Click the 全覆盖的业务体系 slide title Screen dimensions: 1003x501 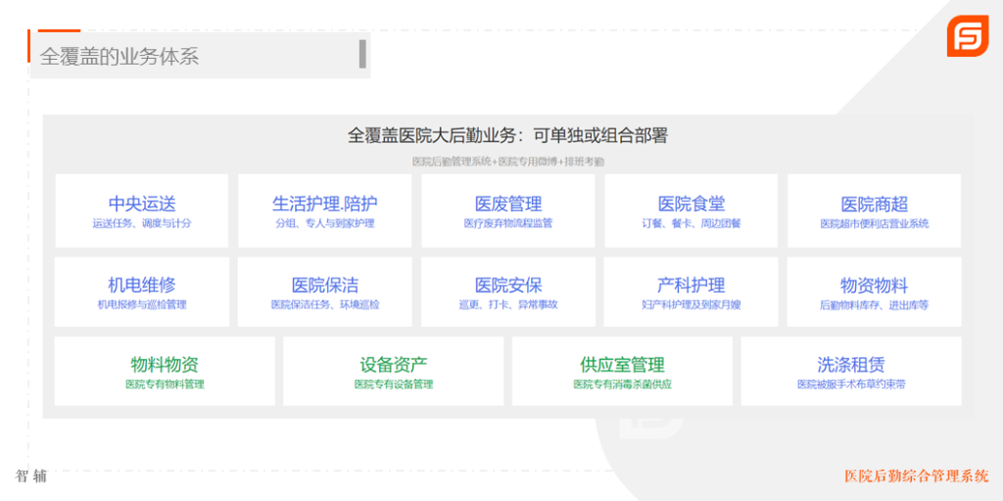(x=119, y=57)
